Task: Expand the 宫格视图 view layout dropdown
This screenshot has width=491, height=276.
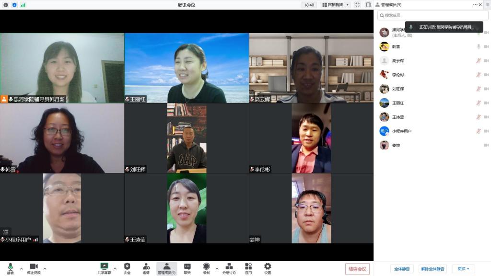Action: (x=336, y=5)
